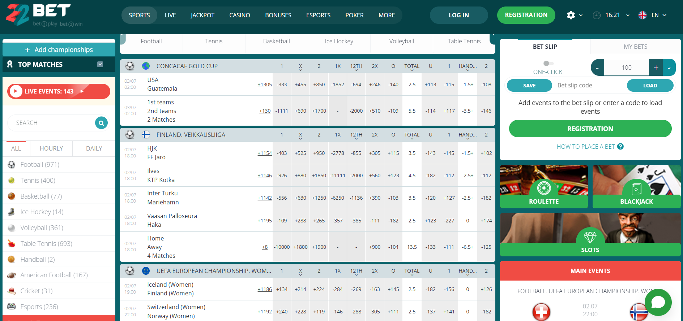Click the Handball sidebar icon
This screenshot has width=683, height=321.
pos(12,259)
